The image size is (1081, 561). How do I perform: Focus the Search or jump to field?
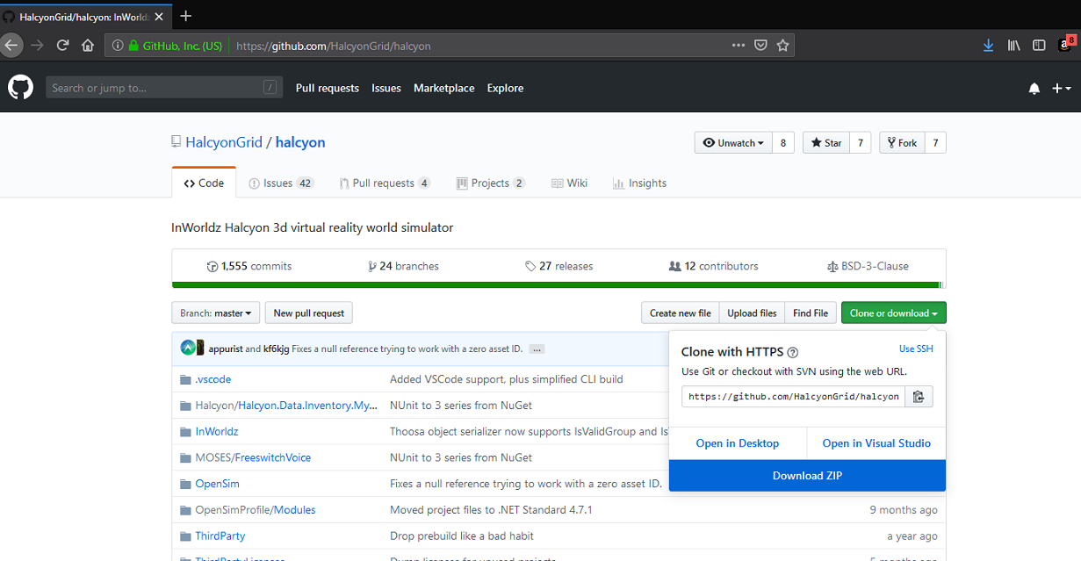tap(164, 88)
